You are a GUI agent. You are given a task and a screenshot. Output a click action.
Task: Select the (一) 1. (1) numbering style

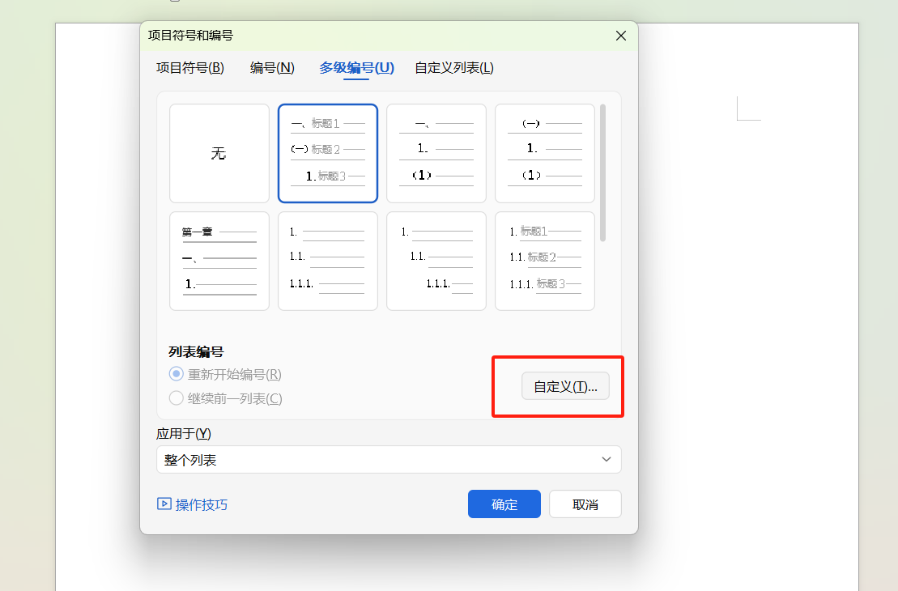click(x=544, y=152)
